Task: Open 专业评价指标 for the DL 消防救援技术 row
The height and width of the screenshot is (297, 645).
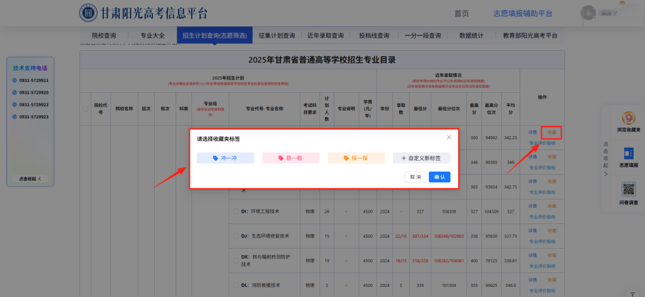Action: (542, 290)
